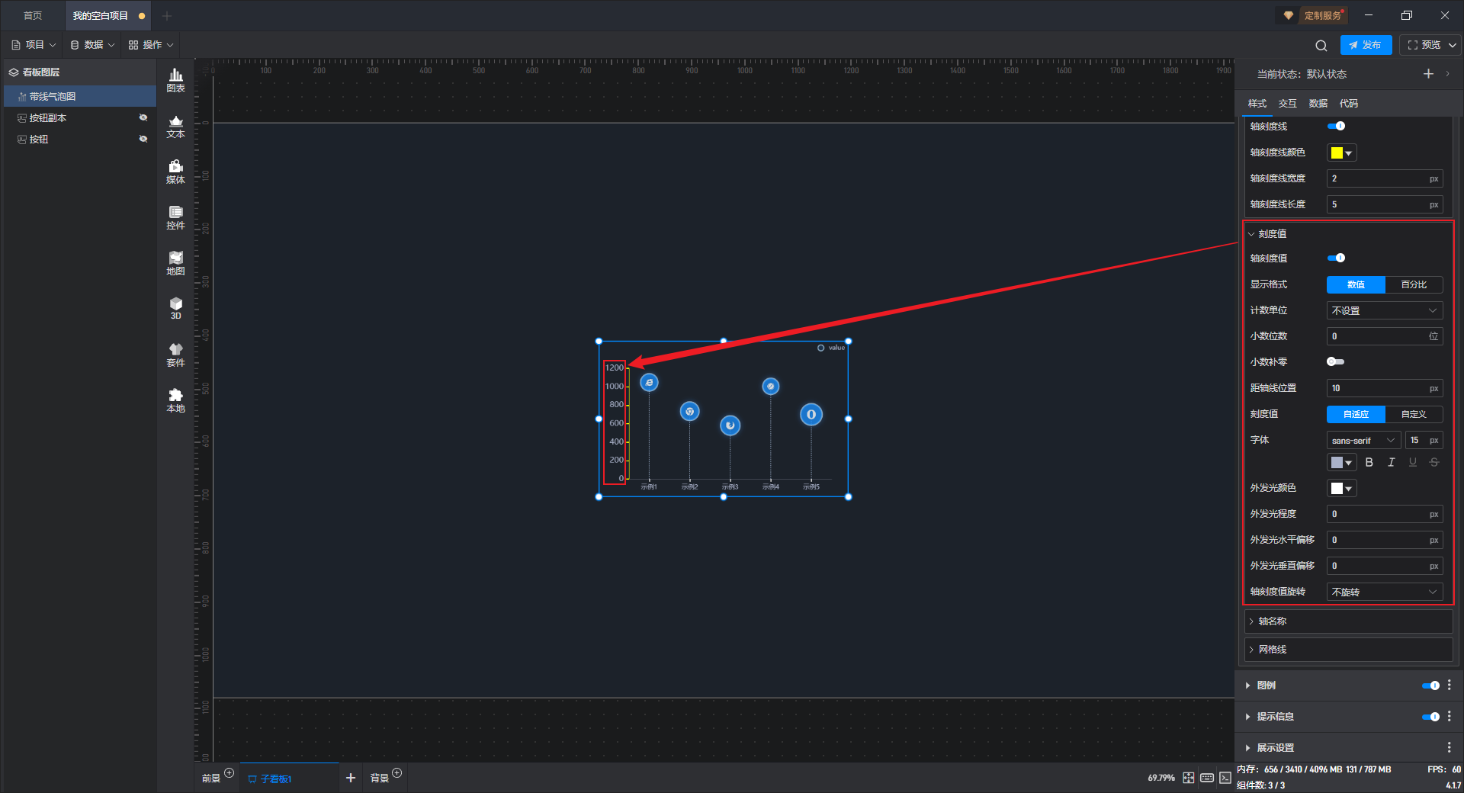Viewport: 1464px width, 793px height.
Task: Open the sans-serif font family dropdown
Action: coord(1363,440)
